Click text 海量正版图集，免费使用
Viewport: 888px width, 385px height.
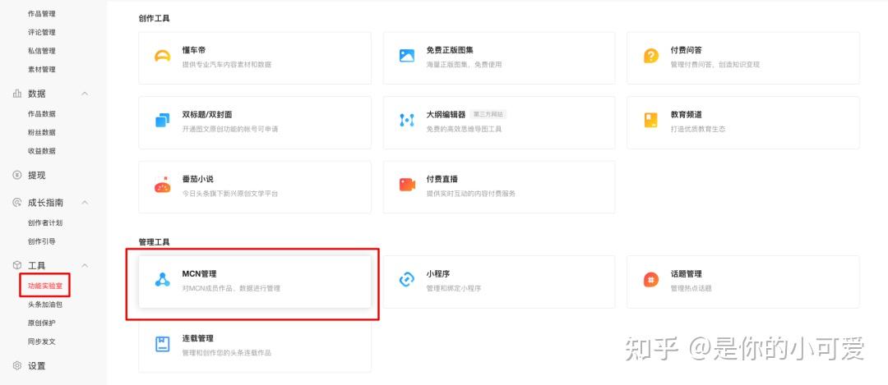pos(464,65)
